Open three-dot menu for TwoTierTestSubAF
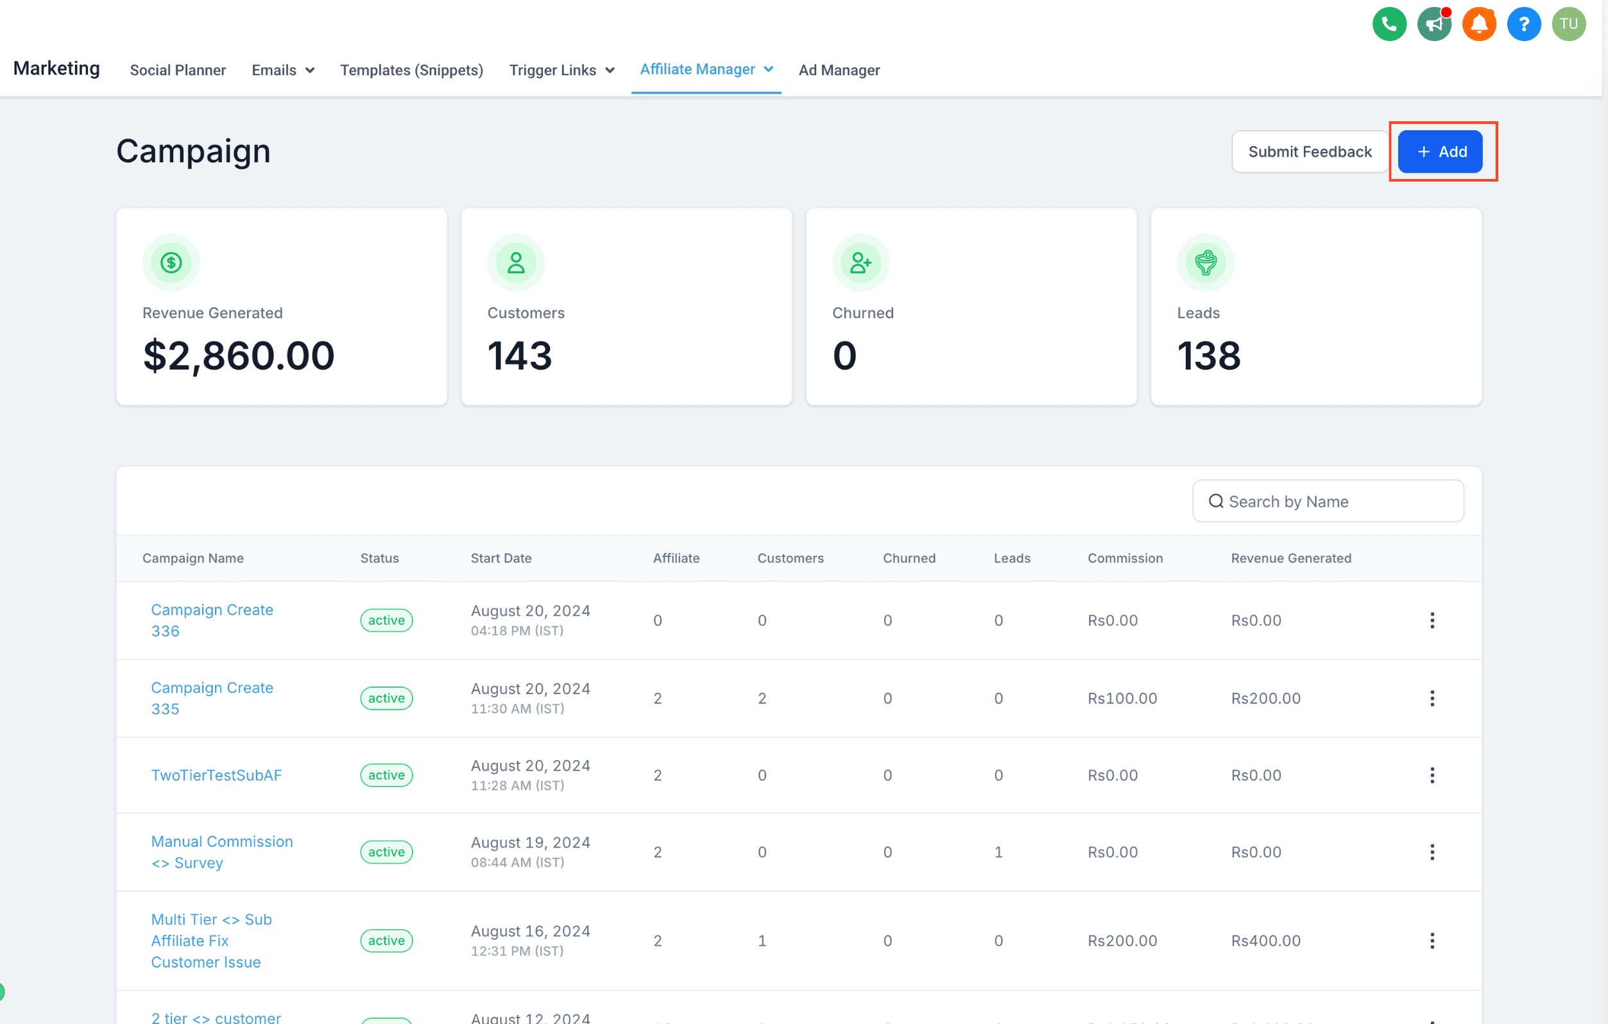 pyautogui.click(x=1432, y=775)
